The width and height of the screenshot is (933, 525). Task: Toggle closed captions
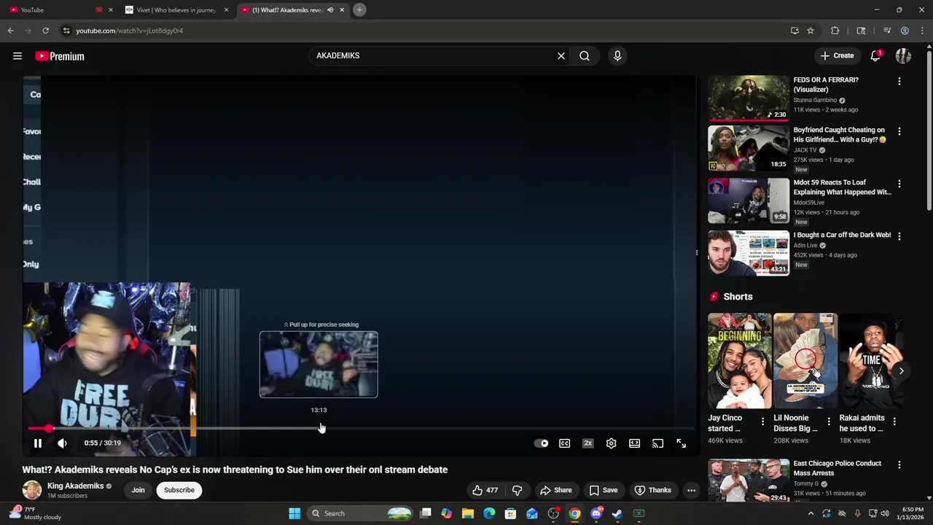[564, 443]
